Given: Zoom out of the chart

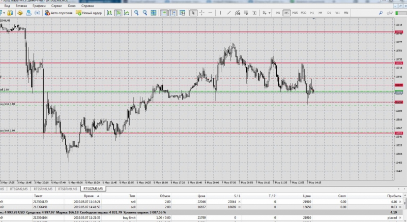Looking at the screenshot, I should (144, 13).
